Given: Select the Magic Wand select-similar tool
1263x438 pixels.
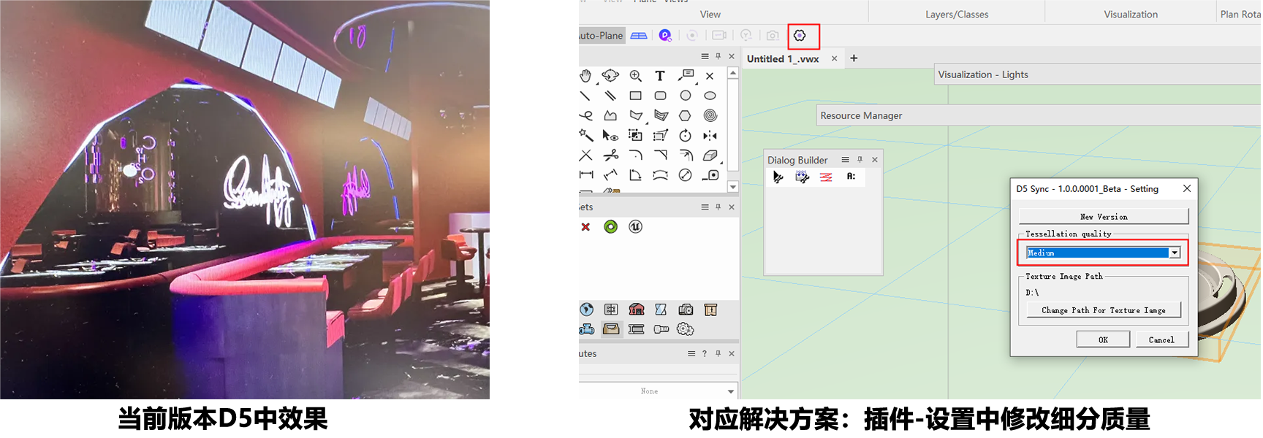Looking at the screenshot, I should [585, 135].
